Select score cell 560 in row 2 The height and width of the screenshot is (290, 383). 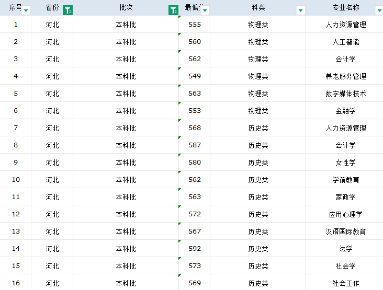[x=195, y=42]
